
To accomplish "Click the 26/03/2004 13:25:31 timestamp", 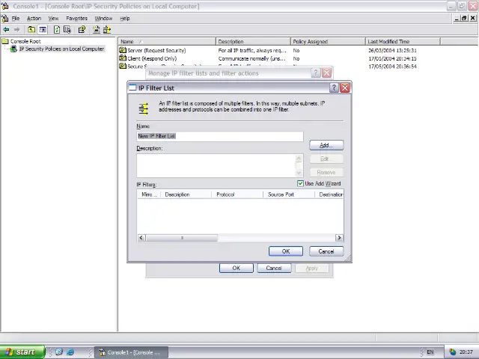I will (x=392, y=50).
